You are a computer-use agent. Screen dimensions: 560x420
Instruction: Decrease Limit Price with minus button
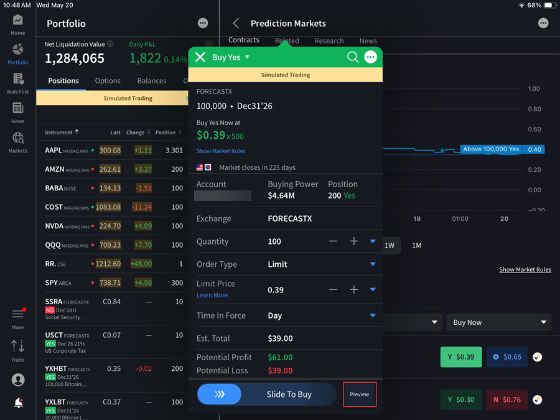coord(334,289)
